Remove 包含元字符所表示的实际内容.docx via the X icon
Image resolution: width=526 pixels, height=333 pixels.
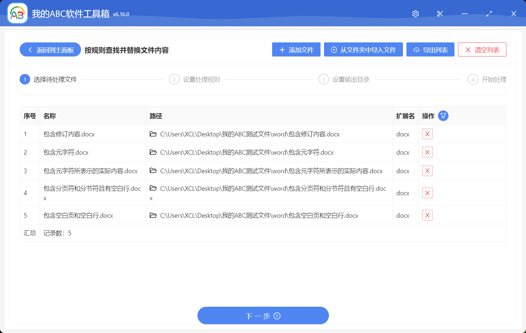[x=427, y=170]
